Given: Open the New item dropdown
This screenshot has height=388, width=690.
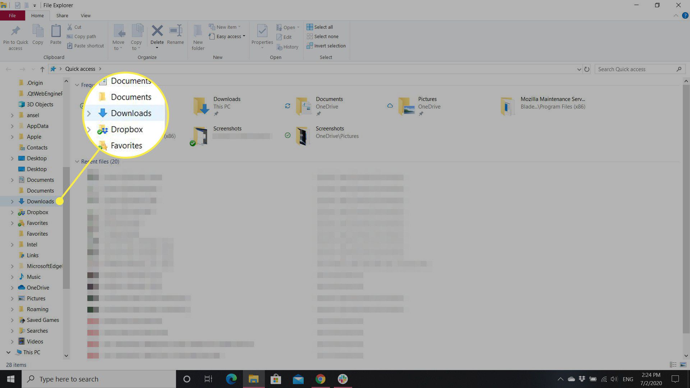Looking at the screenshot, I should pos(226,27).
